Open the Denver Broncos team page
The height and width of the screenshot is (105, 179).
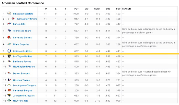(x=21, y=73)
